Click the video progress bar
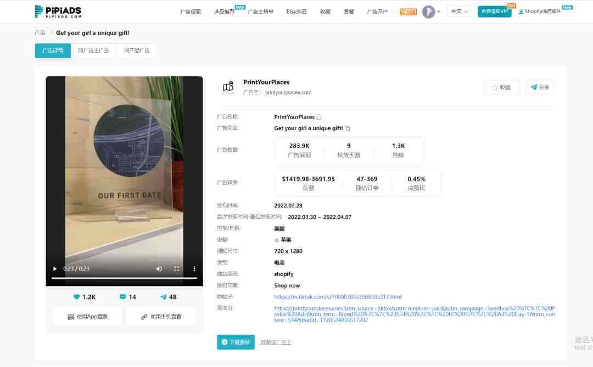This screenshot has width=593, height=367. 125,278
